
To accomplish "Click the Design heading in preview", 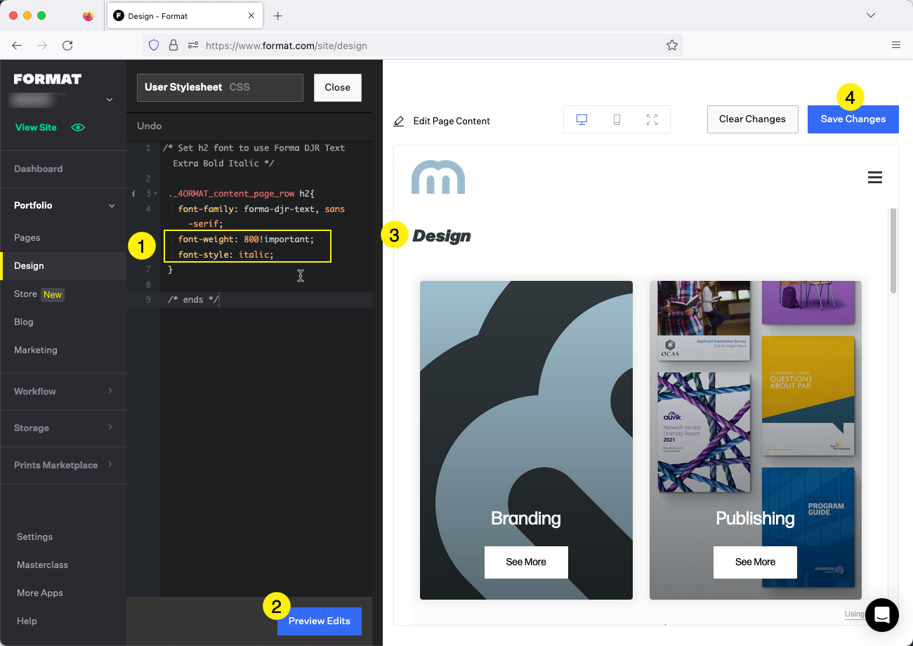I will [x=442, y=236].
